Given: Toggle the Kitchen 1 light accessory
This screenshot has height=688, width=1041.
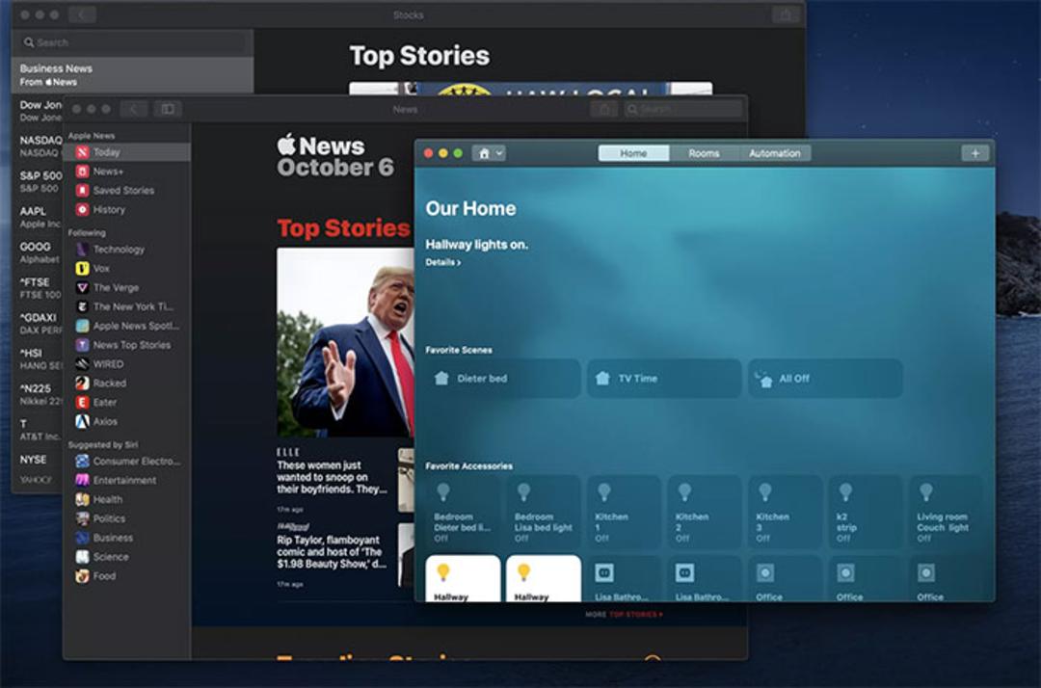Looking at the screenshot, I should point(624,512).
